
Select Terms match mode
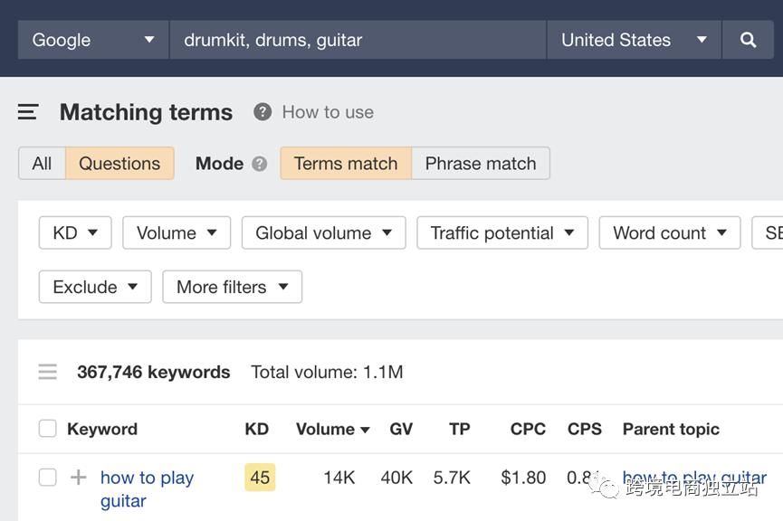coord(346,164)
